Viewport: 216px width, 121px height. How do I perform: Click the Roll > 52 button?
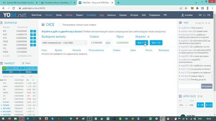coord(156,43)
